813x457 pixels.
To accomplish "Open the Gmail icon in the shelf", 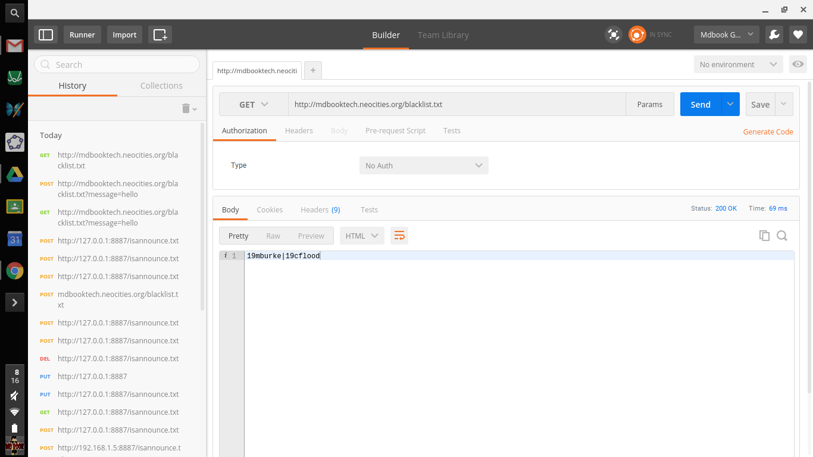I will tap(15, 46).
